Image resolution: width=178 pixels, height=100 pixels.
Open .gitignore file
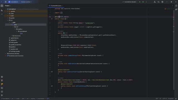pos(14,40)
